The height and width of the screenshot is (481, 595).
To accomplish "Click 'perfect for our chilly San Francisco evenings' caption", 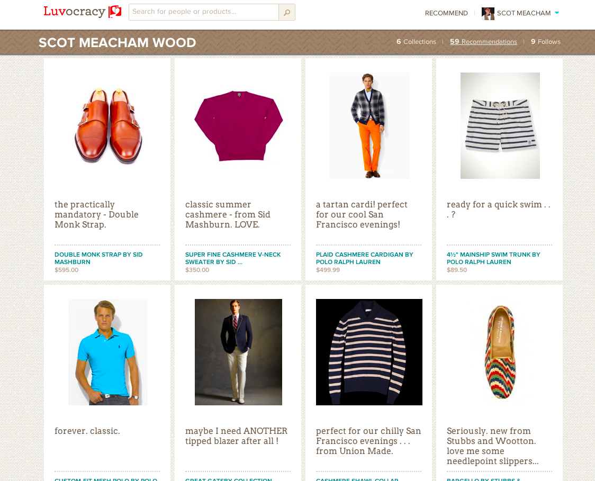I will 368,441.
